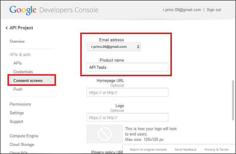Go to the Support page
The width and height of the screenshot is (236, 154).
pyautogui.click(x=16, y=121)
